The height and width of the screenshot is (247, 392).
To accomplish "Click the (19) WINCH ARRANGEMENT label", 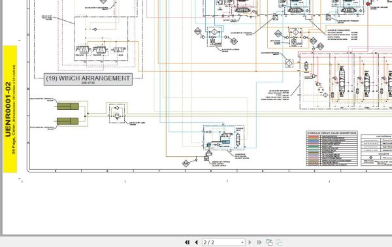I will (88, 79).
